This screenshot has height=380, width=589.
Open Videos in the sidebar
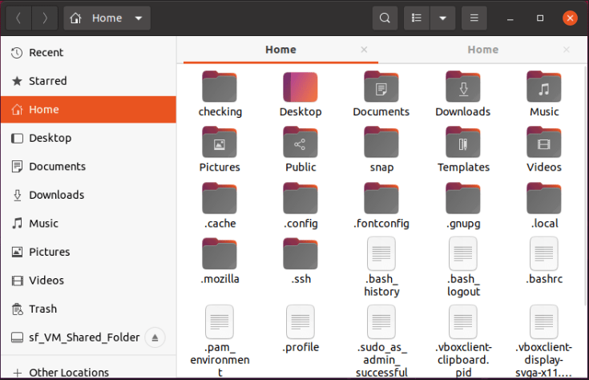[88, 281]
